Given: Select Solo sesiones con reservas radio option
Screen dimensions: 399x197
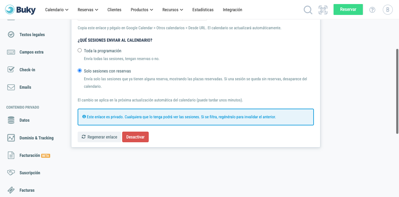Looking at the screenshot, I should pyautogui.click(x=80, y=71).
